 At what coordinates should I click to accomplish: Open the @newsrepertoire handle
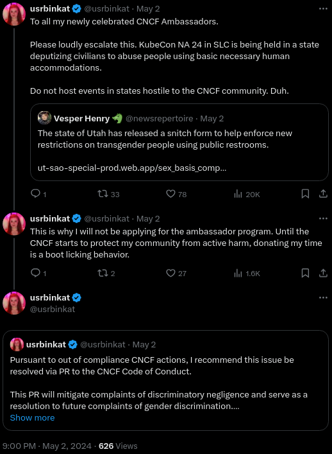click(159, 118)
